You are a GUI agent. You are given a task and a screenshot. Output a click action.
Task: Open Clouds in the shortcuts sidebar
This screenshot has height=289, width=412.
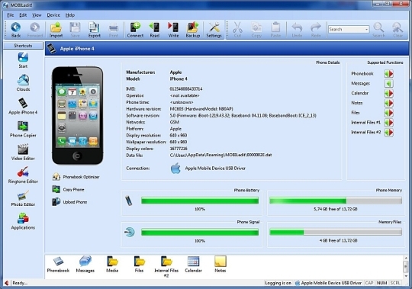23,83
